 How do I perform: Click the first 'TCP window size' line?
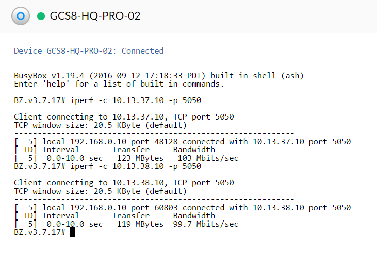tap(100, 125)
